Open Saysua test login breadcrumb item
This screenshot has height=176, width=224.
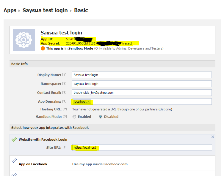(45, 10)
